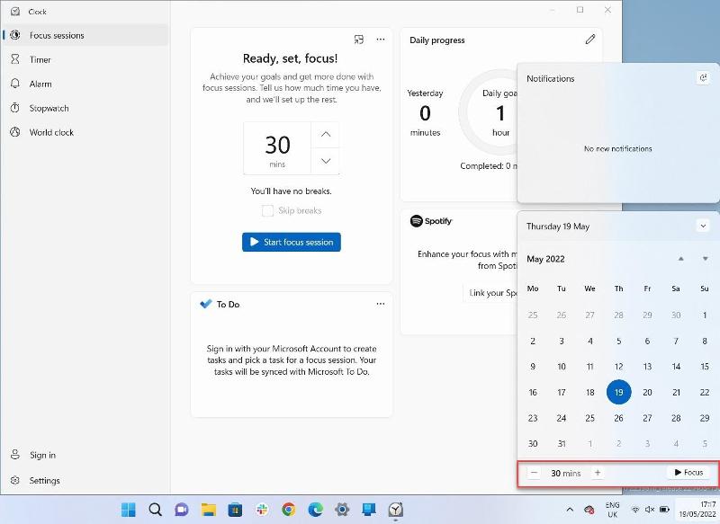Click the taskbar time and date

click(x=697, y=510)
